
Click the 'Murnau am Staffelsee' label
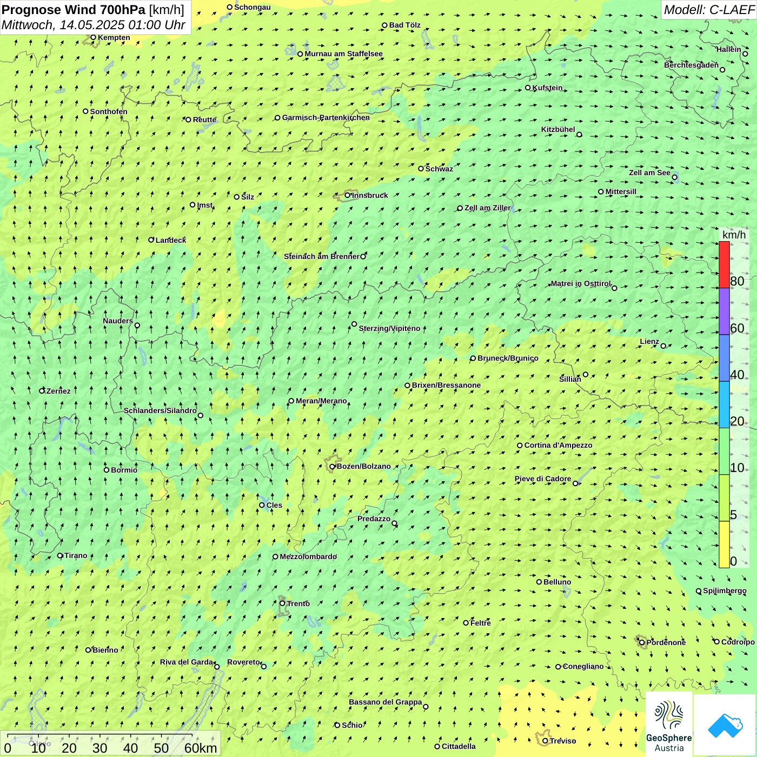click(x=343, y=54)
